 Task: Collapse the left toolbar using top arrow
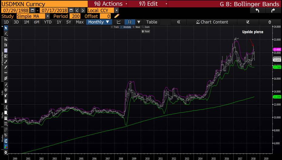click(2, 26)
